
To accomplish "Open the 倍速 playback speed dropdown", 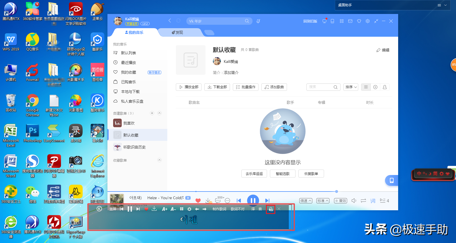I will [x=306, y=201].
